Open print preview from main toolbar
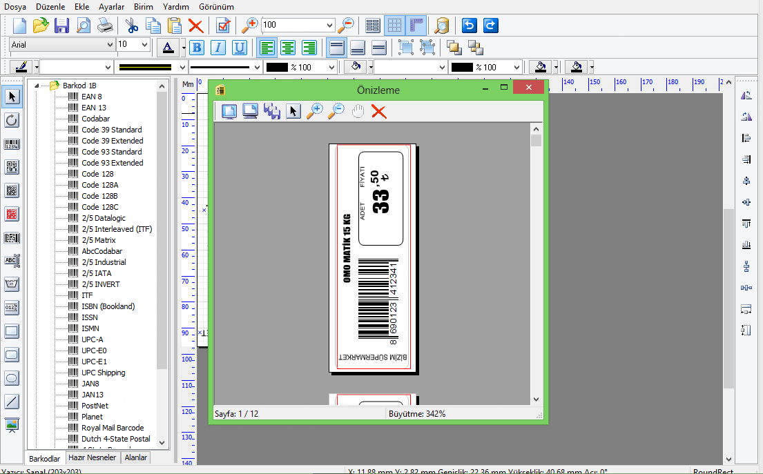 (84, 26)
